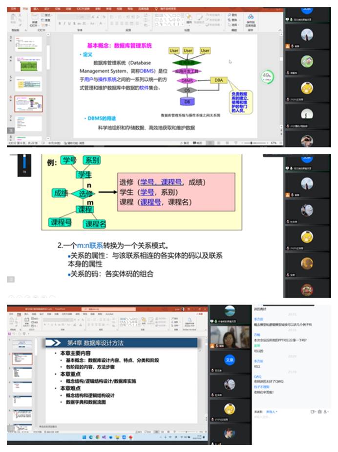
Task: Click the underlined 学号 in the 学生 relation
Action: [x=147, y=192]
